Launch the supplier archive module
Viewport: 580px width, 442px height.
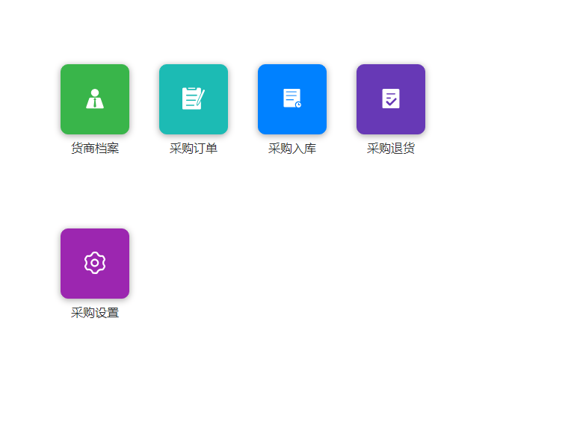click(x=95, y=99)
